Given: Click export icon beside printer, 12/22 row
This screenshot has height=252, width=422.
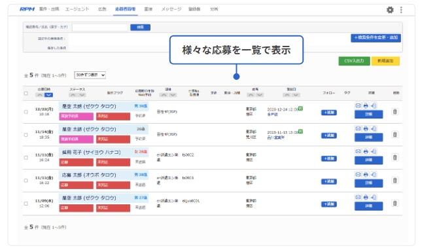Looking at the screenshot, I should point(374,105).
